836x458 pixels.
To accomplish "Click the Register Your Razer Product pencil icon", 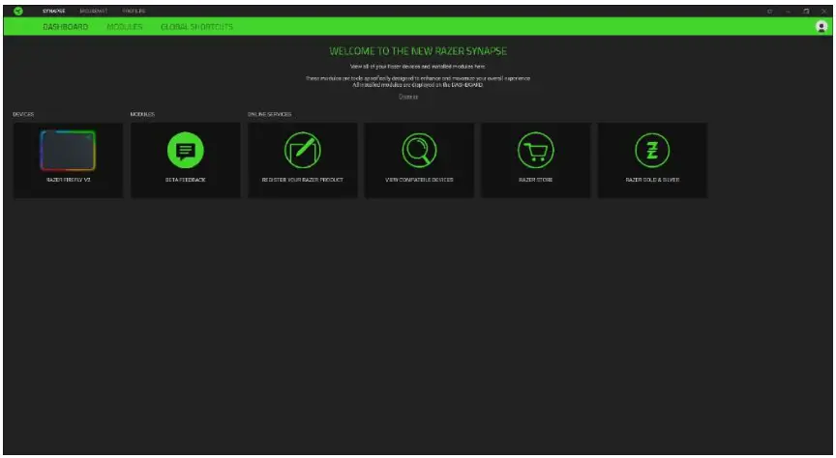I will (302, 150).
